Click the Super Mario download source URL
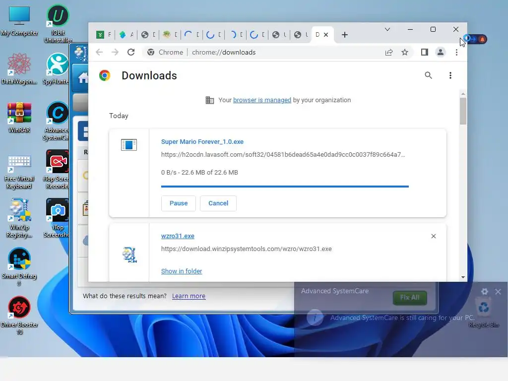 283,155
